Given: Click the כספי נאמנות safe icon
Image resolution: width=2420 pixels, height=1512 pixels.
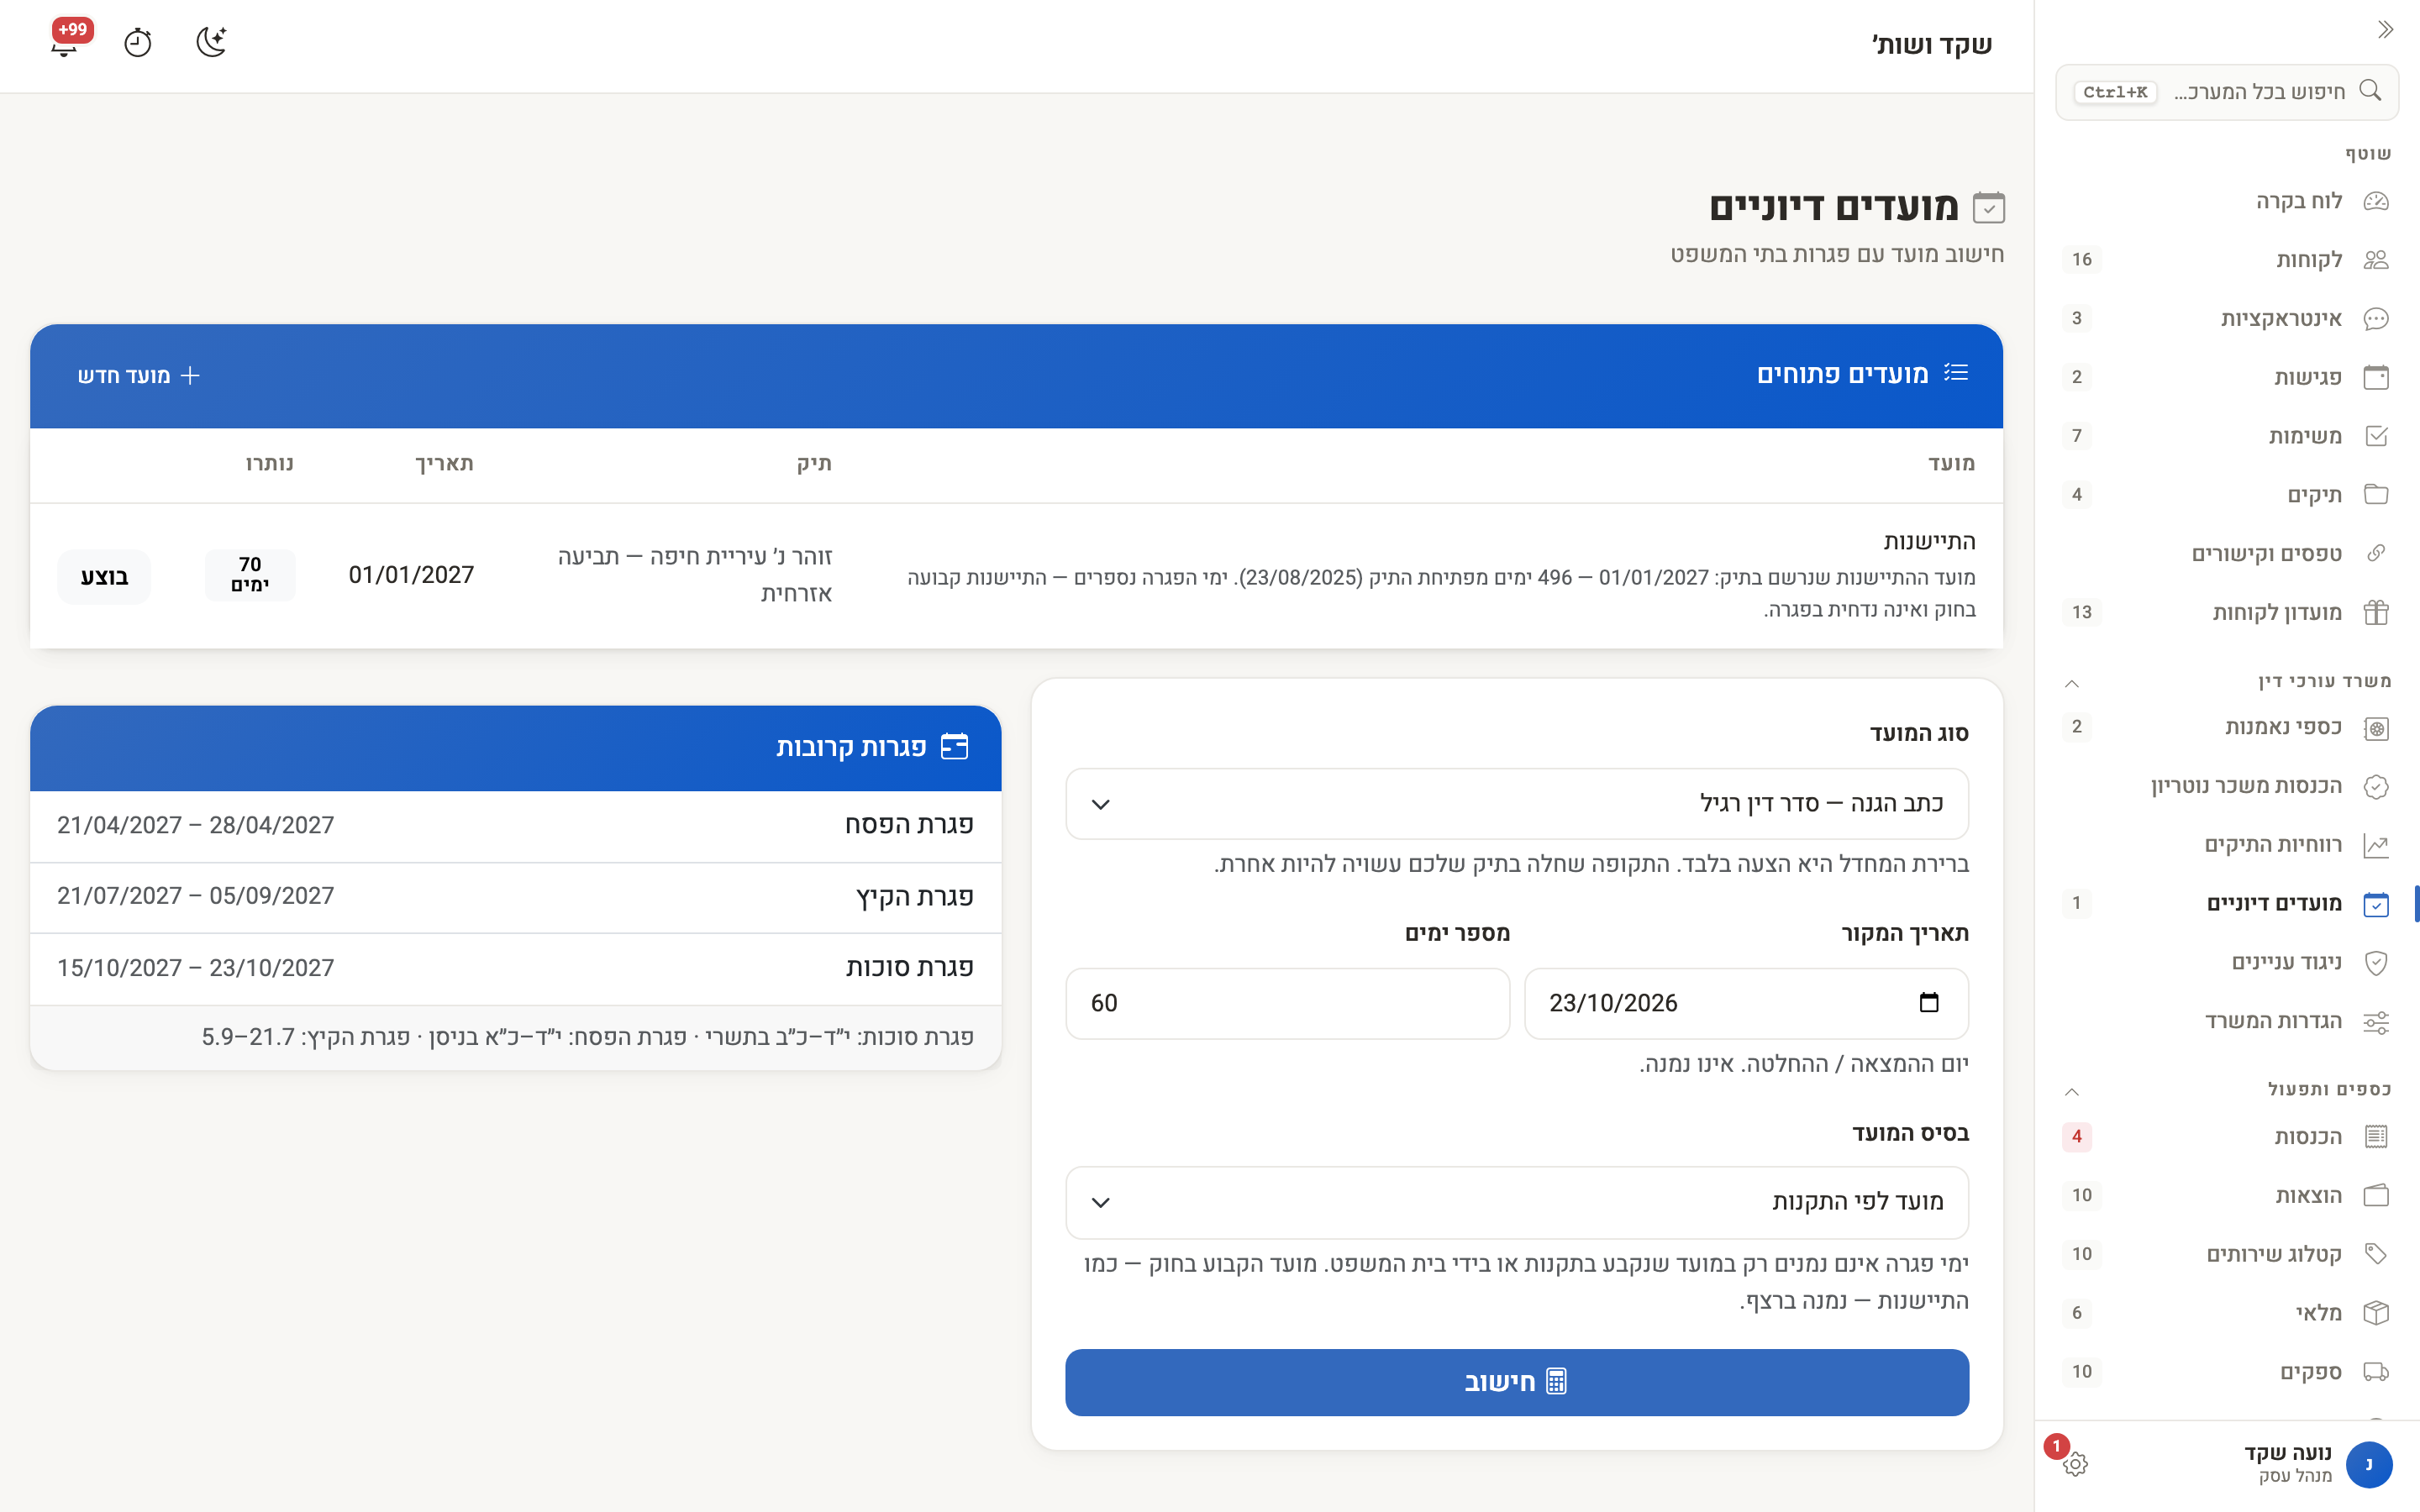Looking at the screenshot, I should coord(2376,728).
